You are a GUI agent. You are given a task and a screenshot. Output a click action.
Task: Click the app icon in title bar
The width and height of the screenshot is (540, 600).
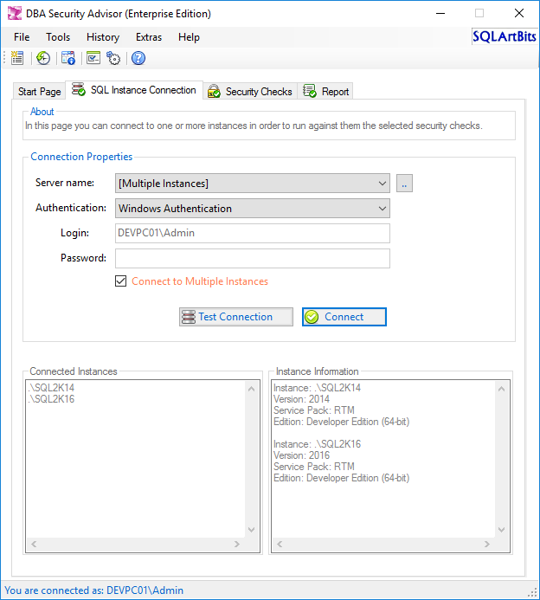click(x=15, y=13)
